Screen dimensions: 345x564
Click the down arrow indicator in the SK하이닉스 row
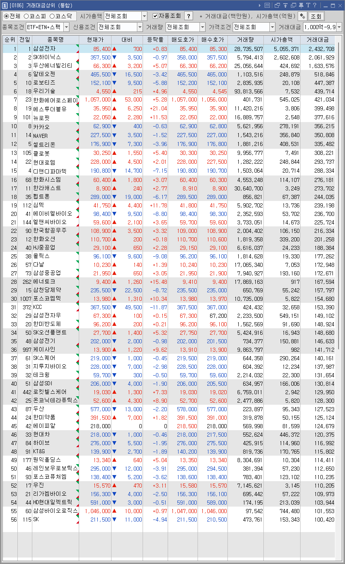coord(114,57)
